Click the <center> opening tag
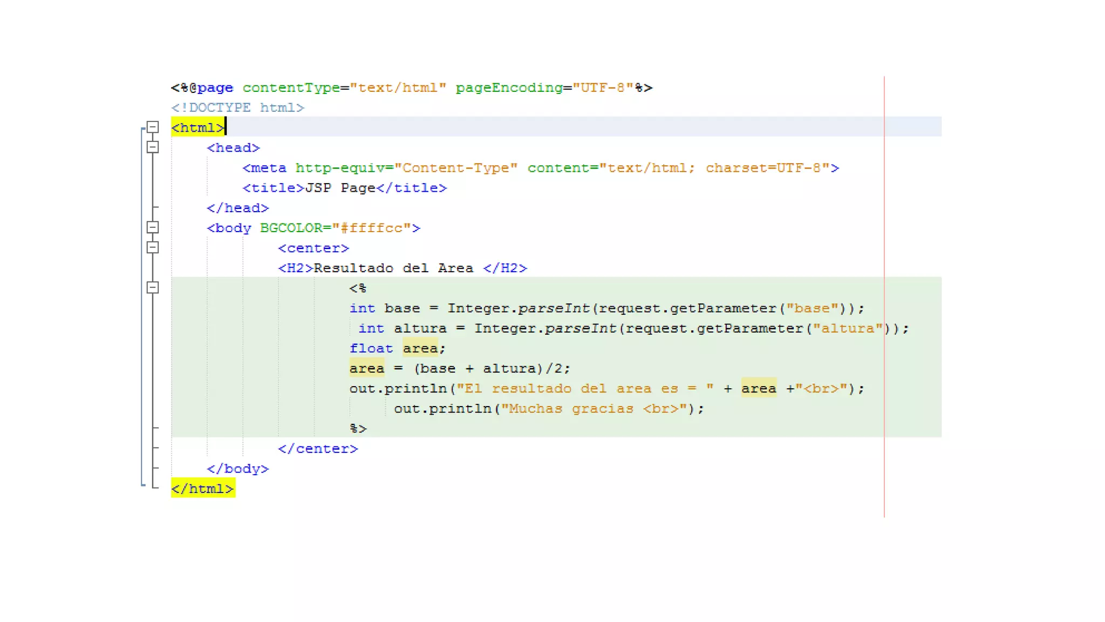1105x622 pixels. [x=313, y=248]
